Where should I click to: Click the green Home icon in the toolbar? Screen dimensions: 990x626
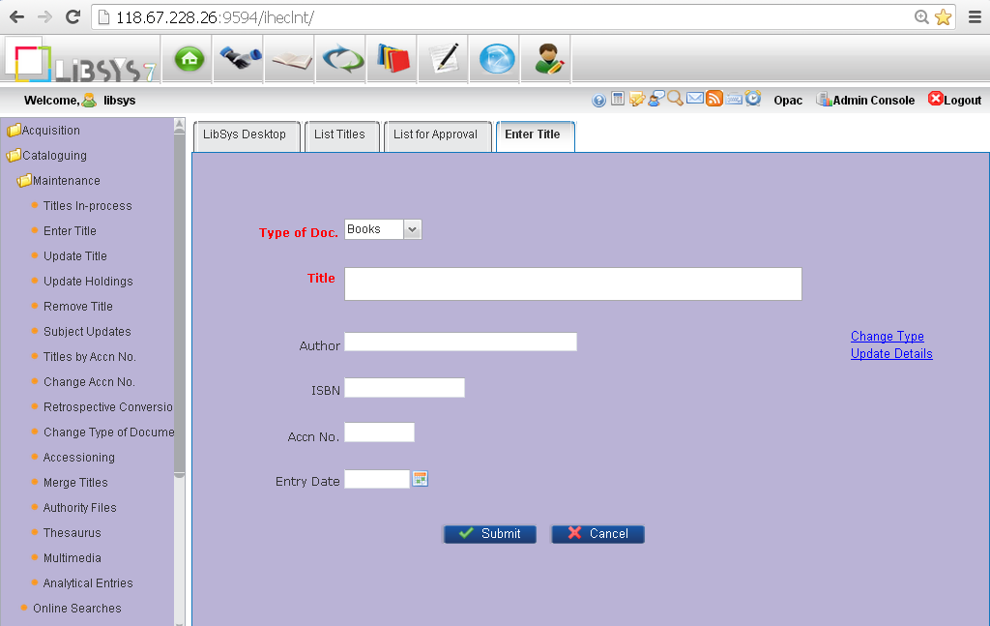pos(187,58)
